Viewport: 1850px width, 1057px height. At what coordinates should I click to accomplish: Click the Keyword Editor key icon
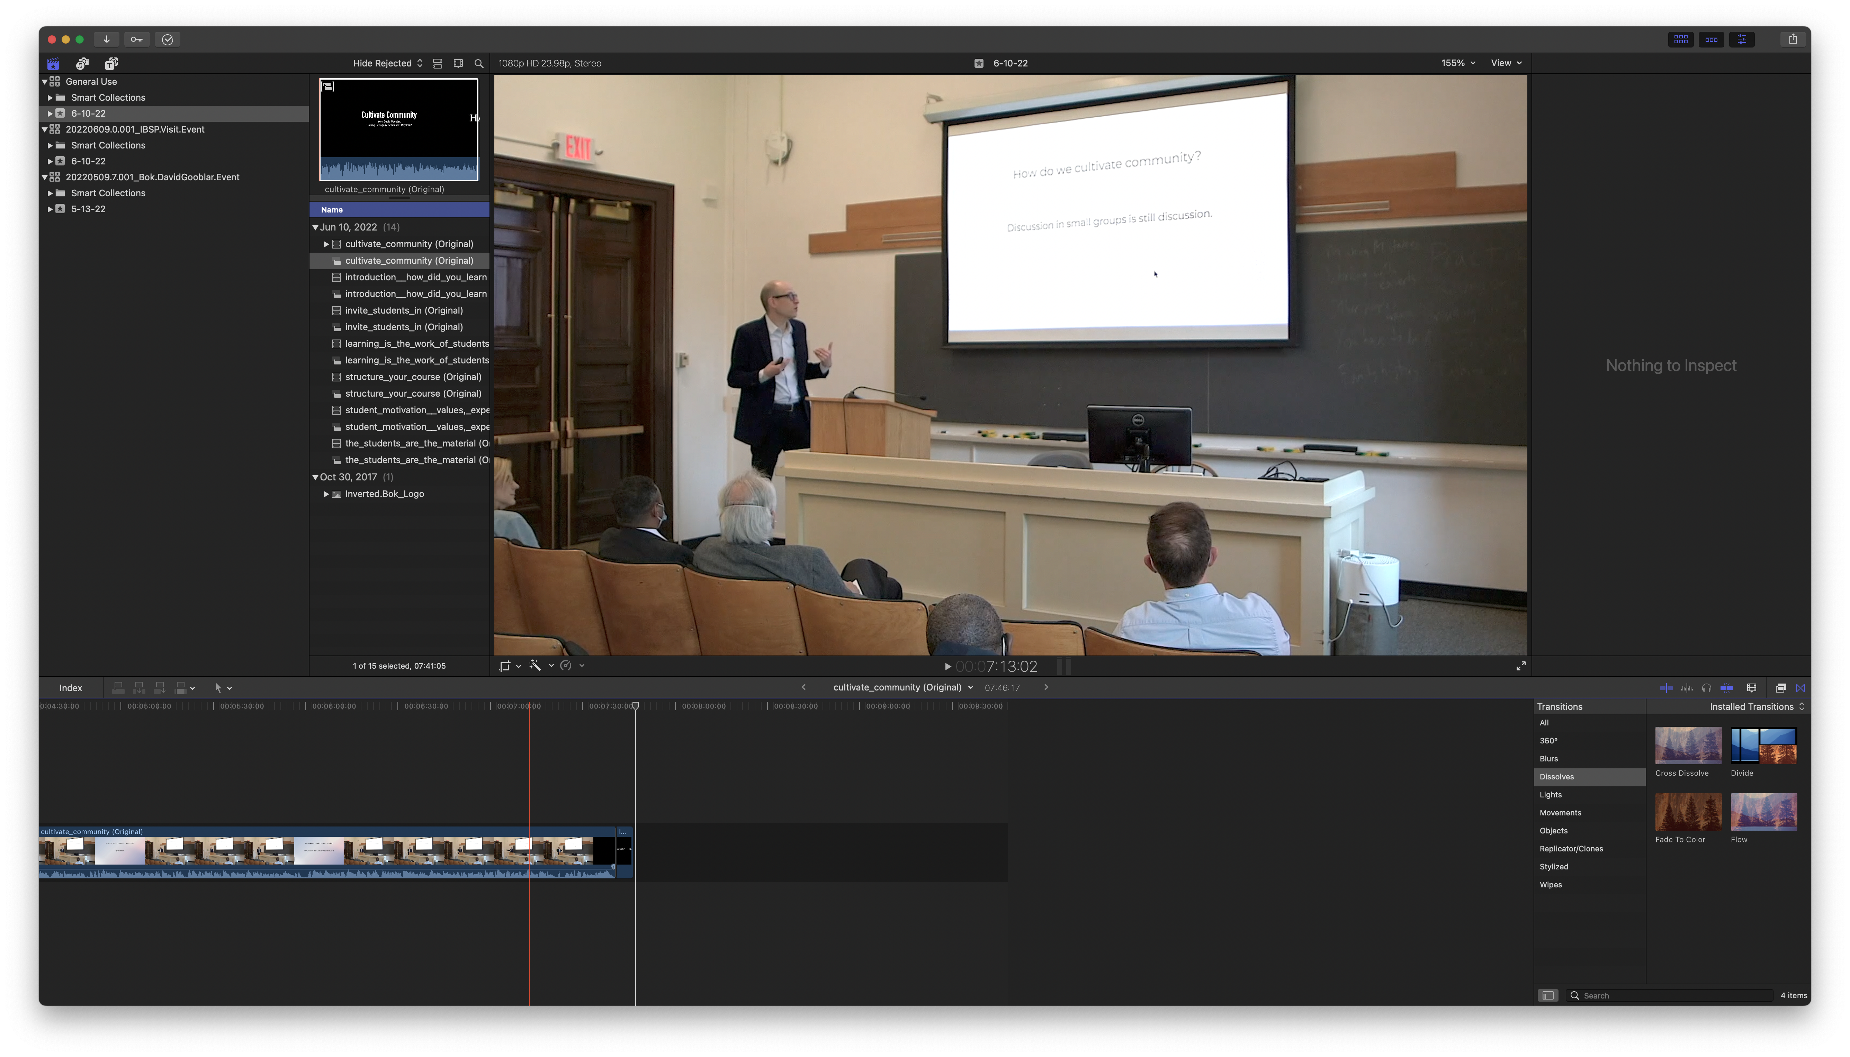[x=136, y=39]
